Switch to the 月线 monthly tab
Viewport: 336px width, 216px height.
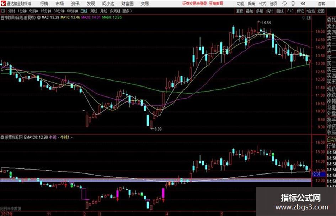[x=104, y=11]
